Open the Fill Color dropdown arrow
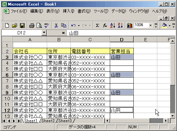 pos(169,26)
